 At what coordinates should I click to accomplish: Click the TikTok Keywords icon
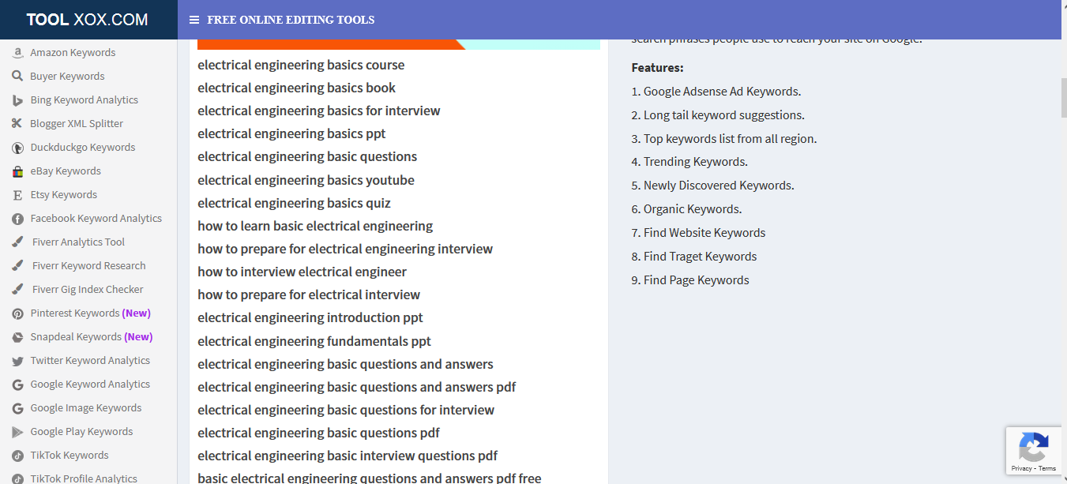pyautogui.click(x=17, y=456)
